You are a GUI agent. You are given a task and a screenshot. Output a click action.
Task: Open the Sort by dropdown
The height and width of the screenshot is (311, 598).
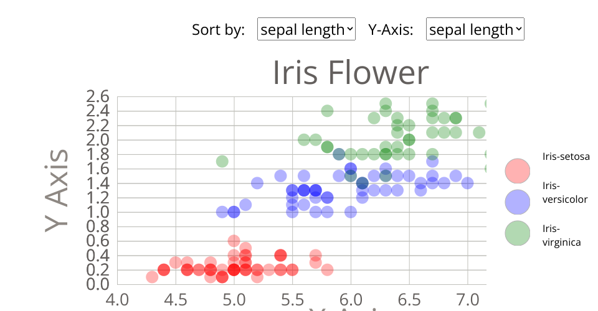pos(306,29)
